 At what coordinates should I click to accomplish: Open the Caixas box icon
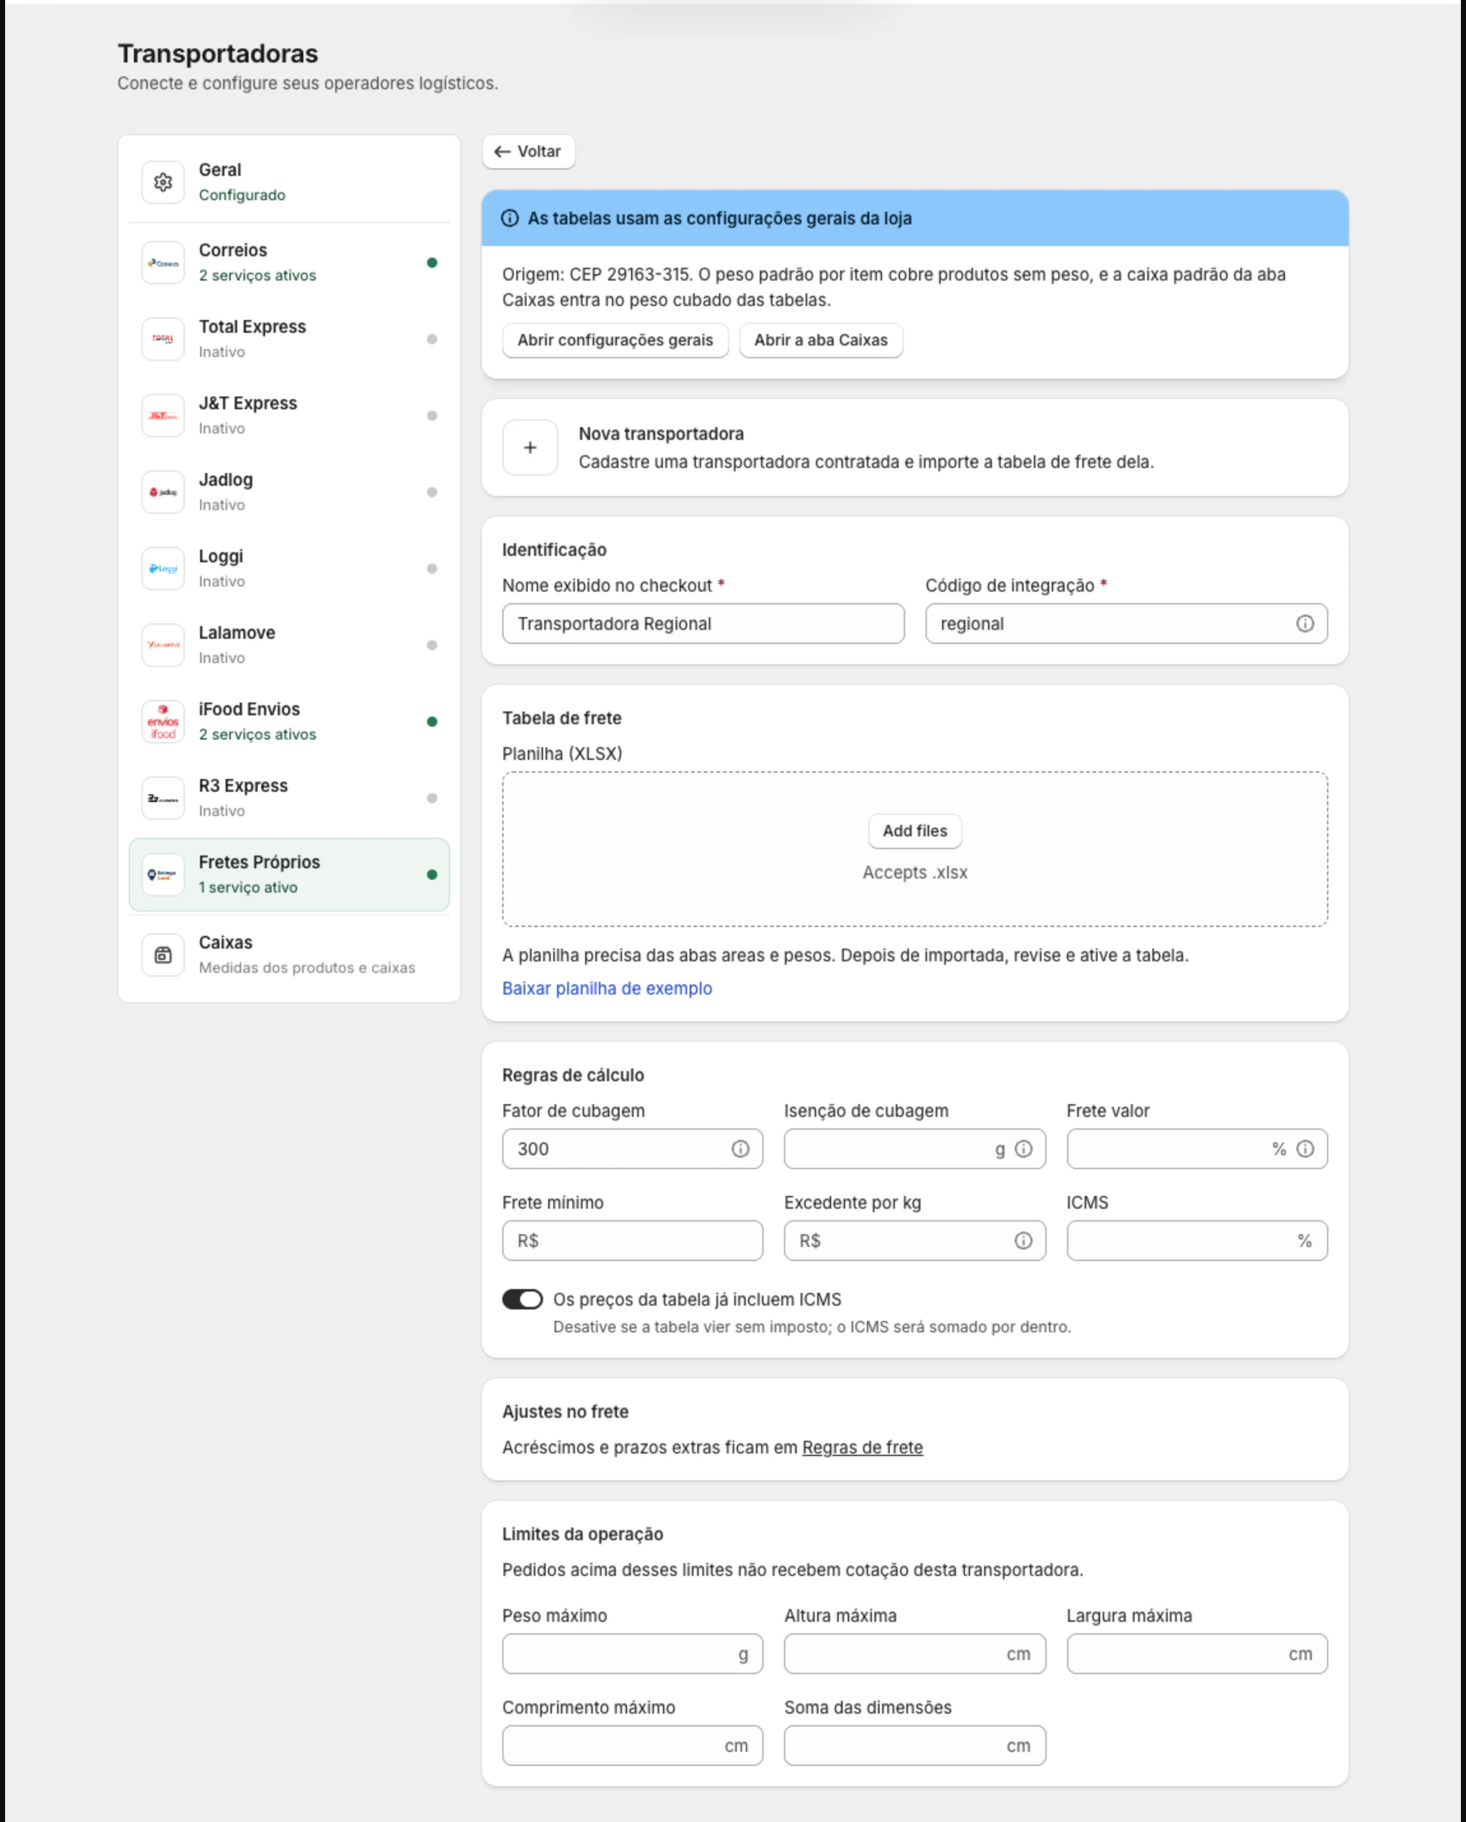pyautogui.click(x=163, y=955)
